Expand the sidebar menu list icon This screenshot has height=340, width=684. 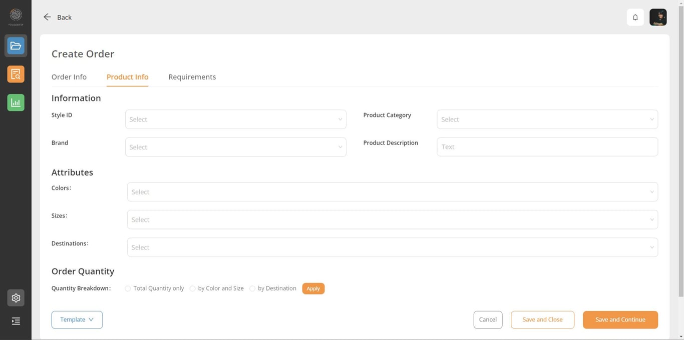pyautogui.click(x=16, y=321)
